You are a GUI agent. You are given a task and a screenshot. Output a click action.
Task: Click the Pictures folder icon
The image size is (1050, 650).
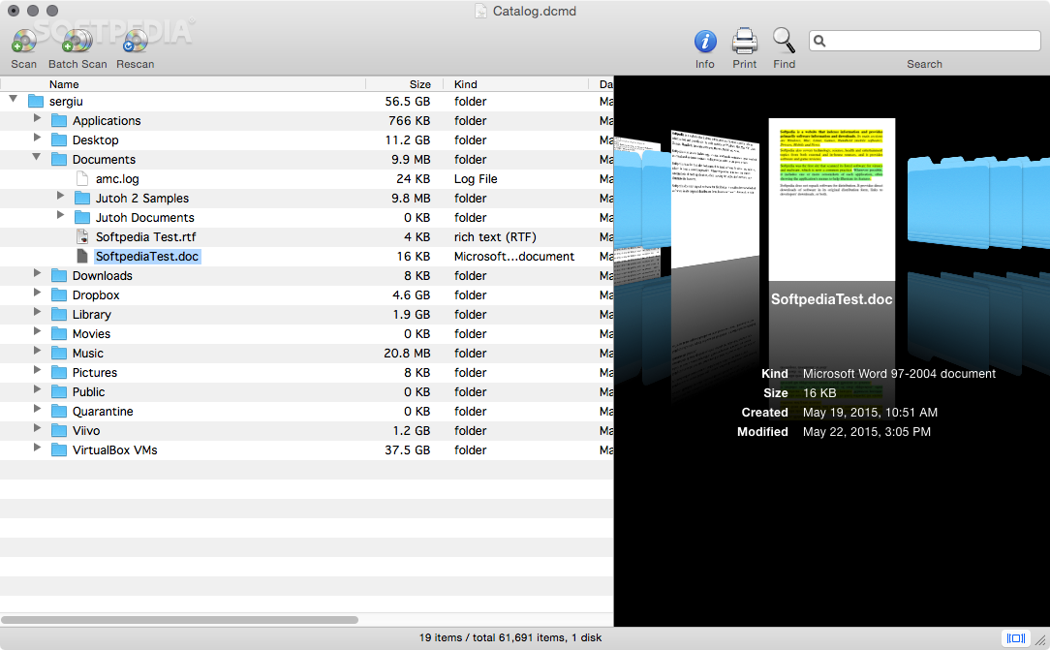coord(59,373)
